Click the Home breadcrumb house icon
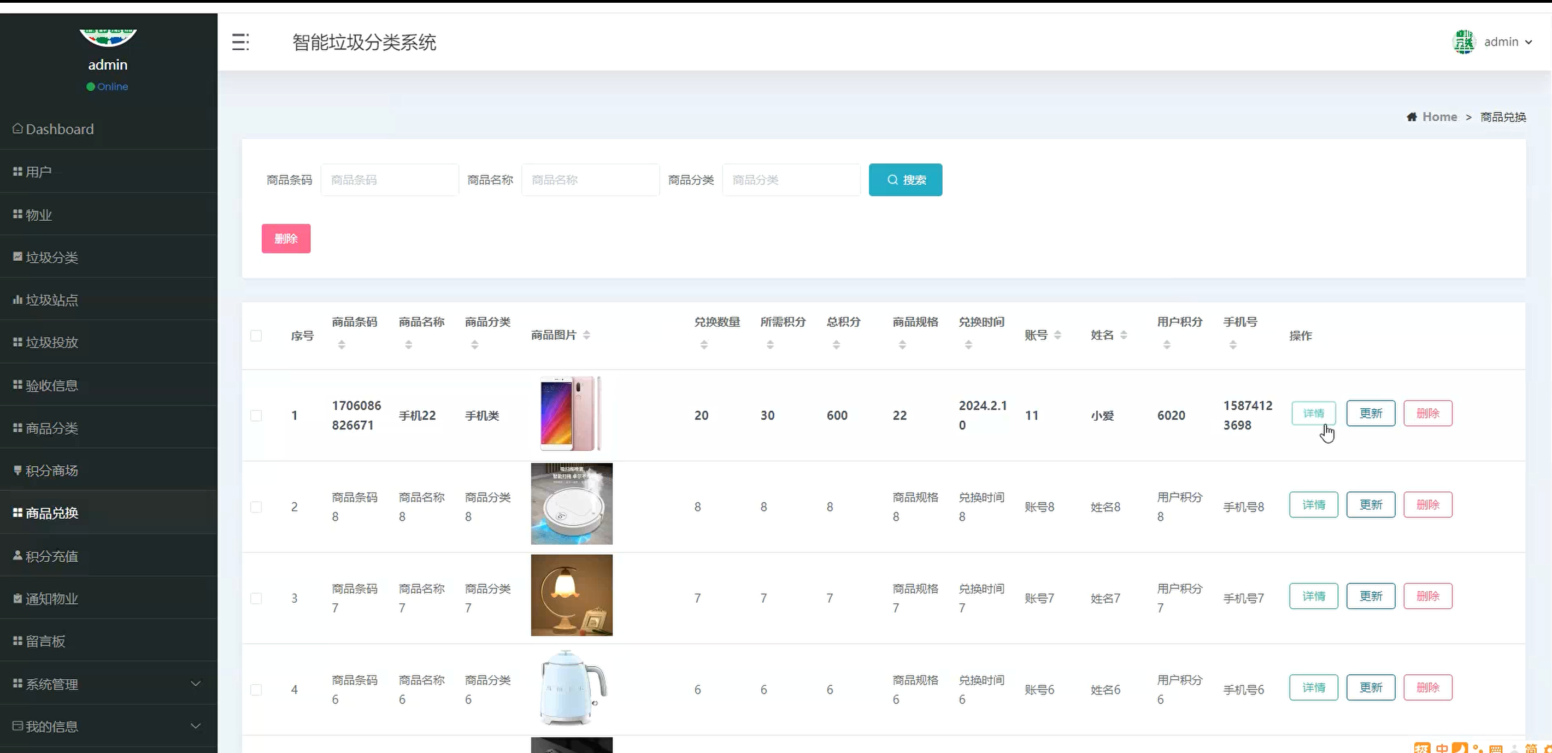The height and width of the screenshot is (753, 1552). point(1412,117)
